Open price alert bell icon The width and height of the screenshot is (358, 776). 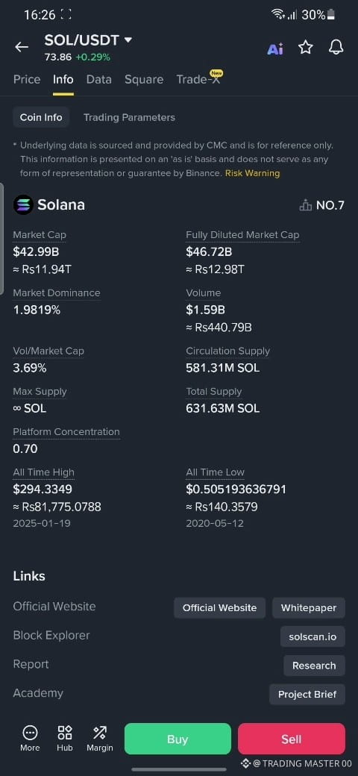pos(336,48)
